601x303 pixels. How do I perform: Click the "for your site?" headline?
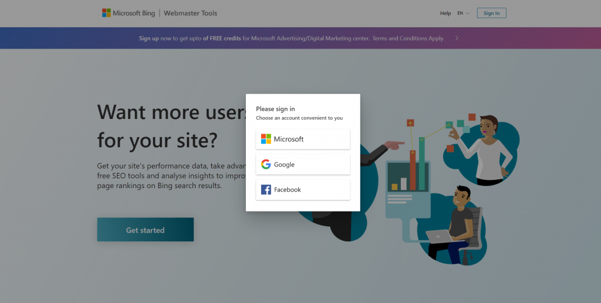point(157,140)
